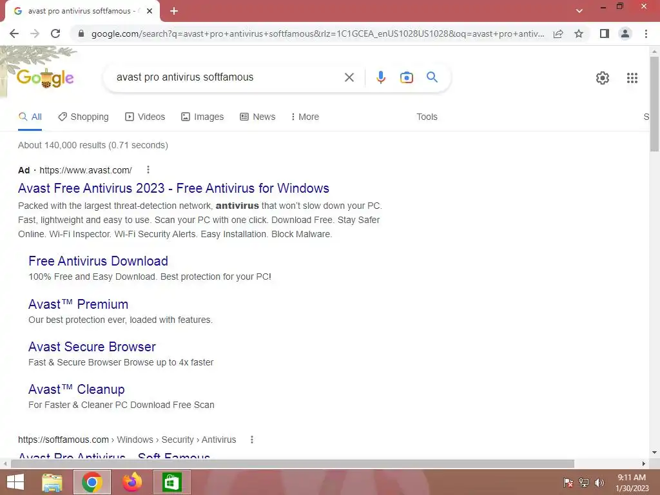Click the Google doodle logo
Image resolution: width=660 pixels, height=495 pixels.
(x=45, y=78)
